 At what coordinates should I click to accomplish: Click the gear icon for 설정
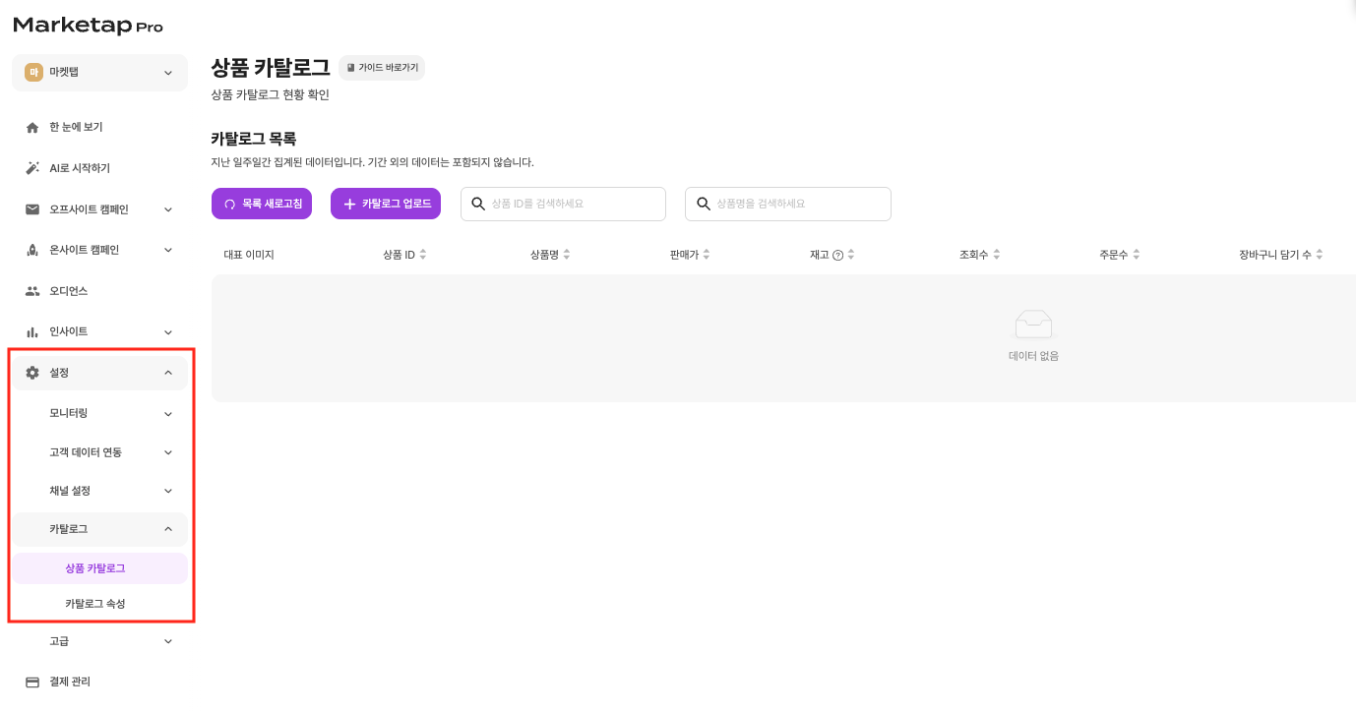(x=32, y=373)
